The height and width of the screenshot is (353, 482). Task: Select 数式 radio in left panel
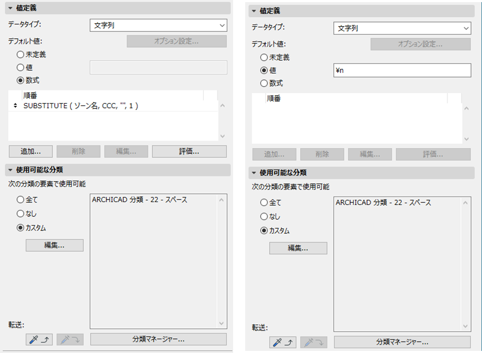[x=20, y=81]
